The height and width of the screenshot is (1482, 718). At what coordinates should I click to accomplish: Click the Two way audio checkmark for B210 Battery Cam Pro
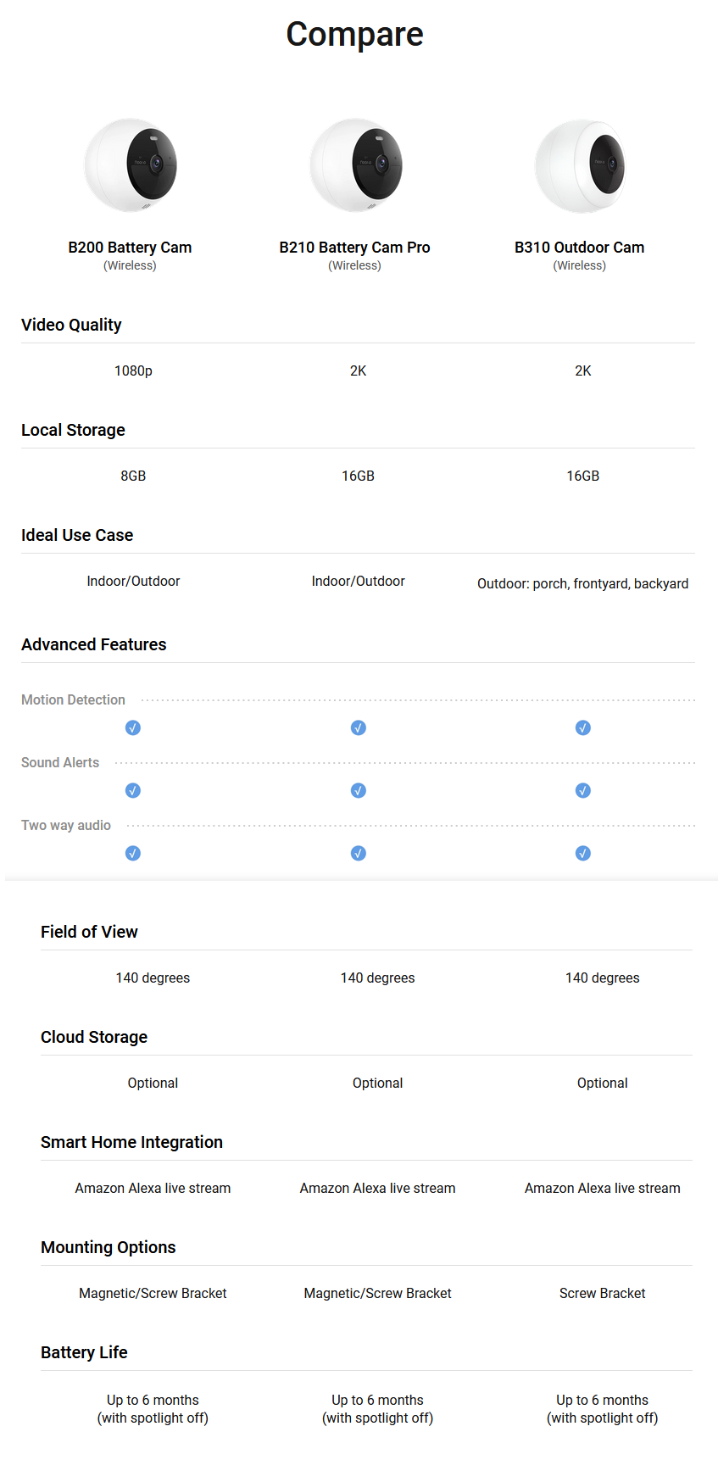359,853
